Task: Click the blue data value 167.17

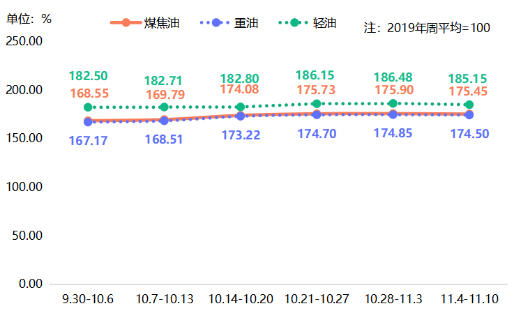Action: (88, 141)
